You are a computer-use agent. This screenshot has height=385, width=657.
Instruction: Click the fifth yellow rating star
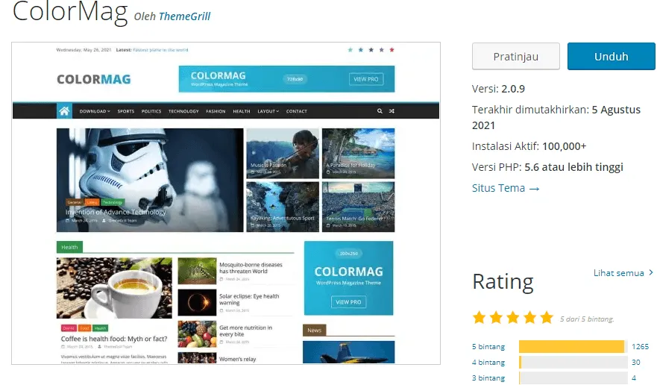[x=547, y=318]
